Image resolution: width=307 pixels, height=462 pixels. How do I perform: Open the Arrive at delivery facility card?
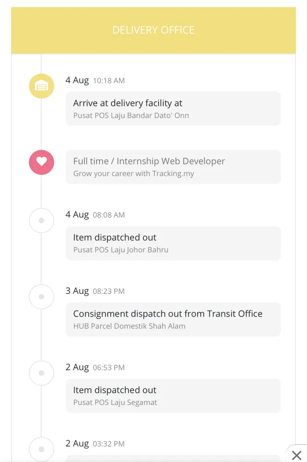tap(173, 109)
